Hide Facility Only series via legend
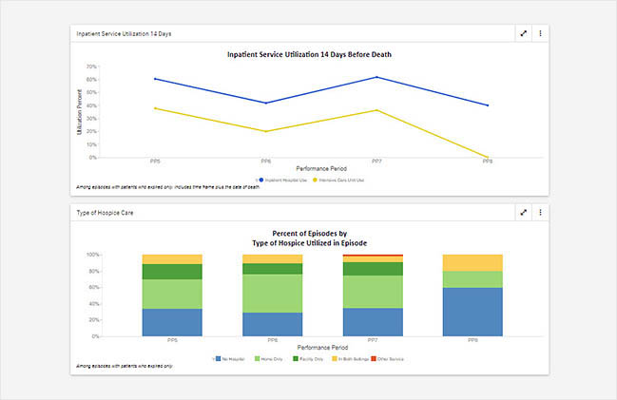Screen dimensions: 617x400 [305, 358]
